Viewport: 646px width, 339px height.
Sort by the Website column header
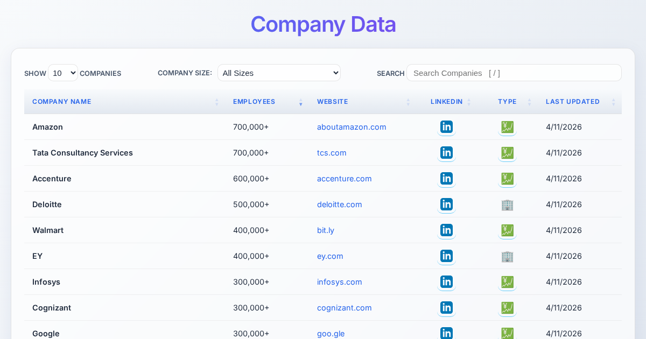click(x=332, y=102)
